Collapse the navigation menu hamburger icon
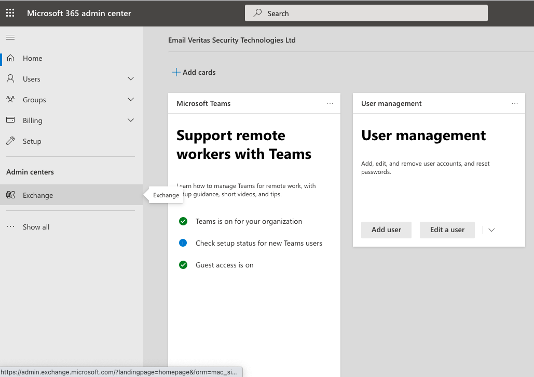Viewport: 534px width, 377px height. [x=10, y=37]
